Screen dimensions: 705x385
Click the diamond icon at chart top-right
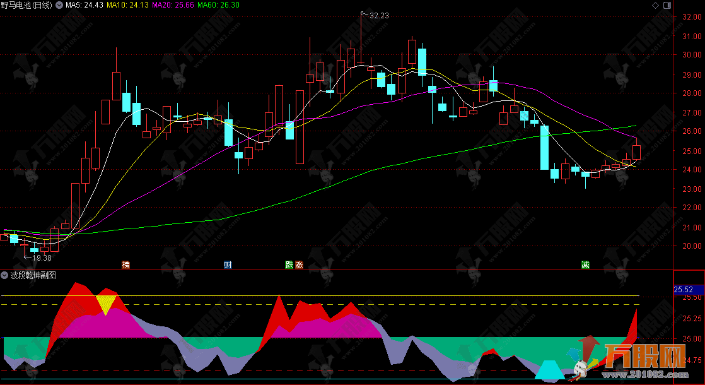(x=656, y=6)
